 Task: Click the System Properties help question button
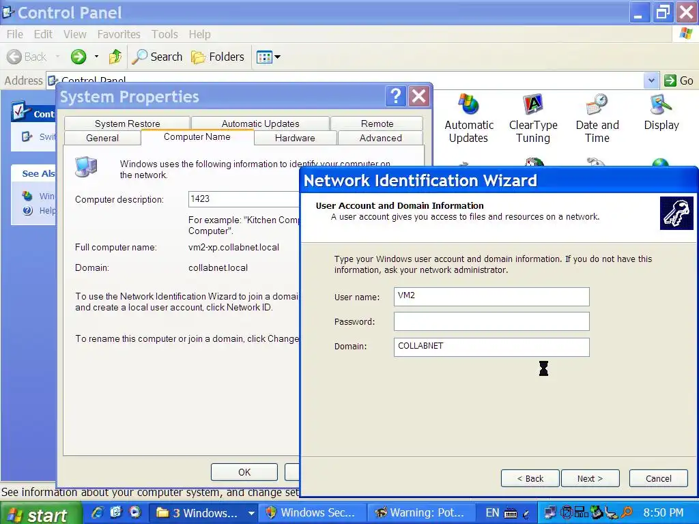point(396,96)
